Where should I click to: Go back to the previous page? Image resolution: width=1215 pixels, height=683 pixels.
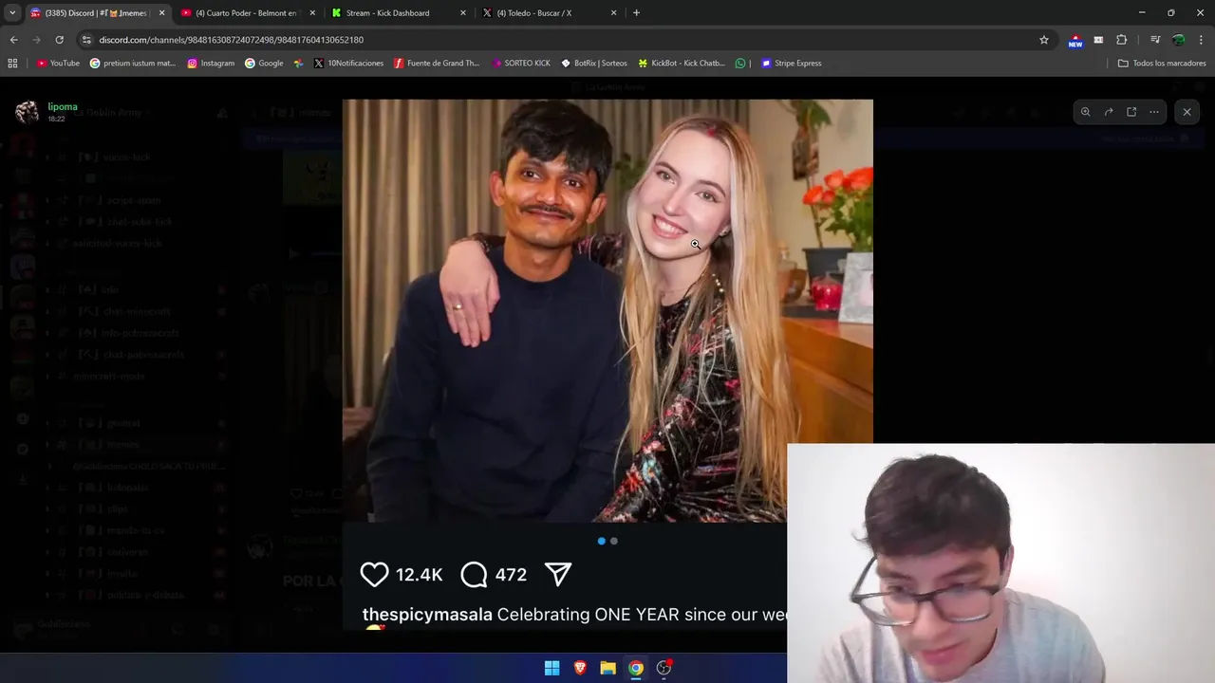(x=13, y=40)
